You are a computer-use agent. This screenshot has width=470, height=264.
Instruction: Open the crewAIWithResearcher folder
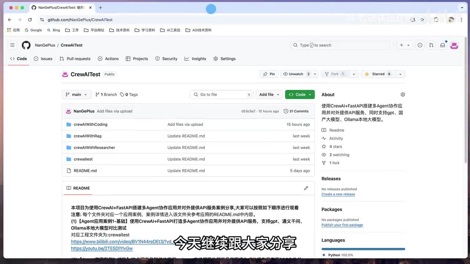point(94,147)
